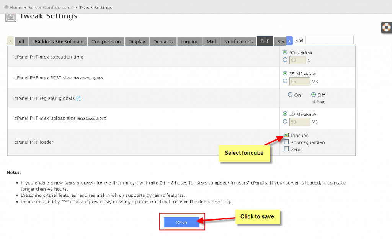Click the Save button
This screenshot has width=392, height=239.
pyautogui.click(x=182, y=222)
